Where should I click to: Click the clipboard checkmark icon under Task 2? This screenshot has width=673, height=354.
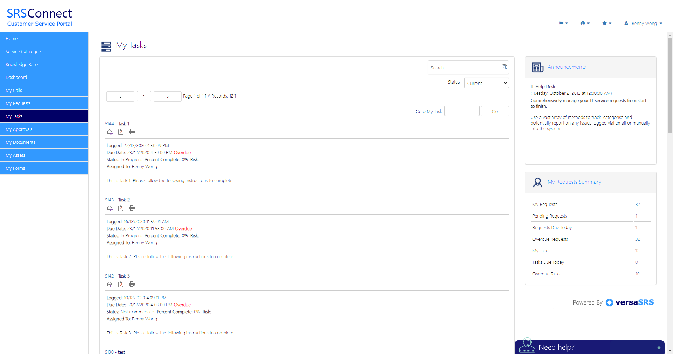(121, 208)
